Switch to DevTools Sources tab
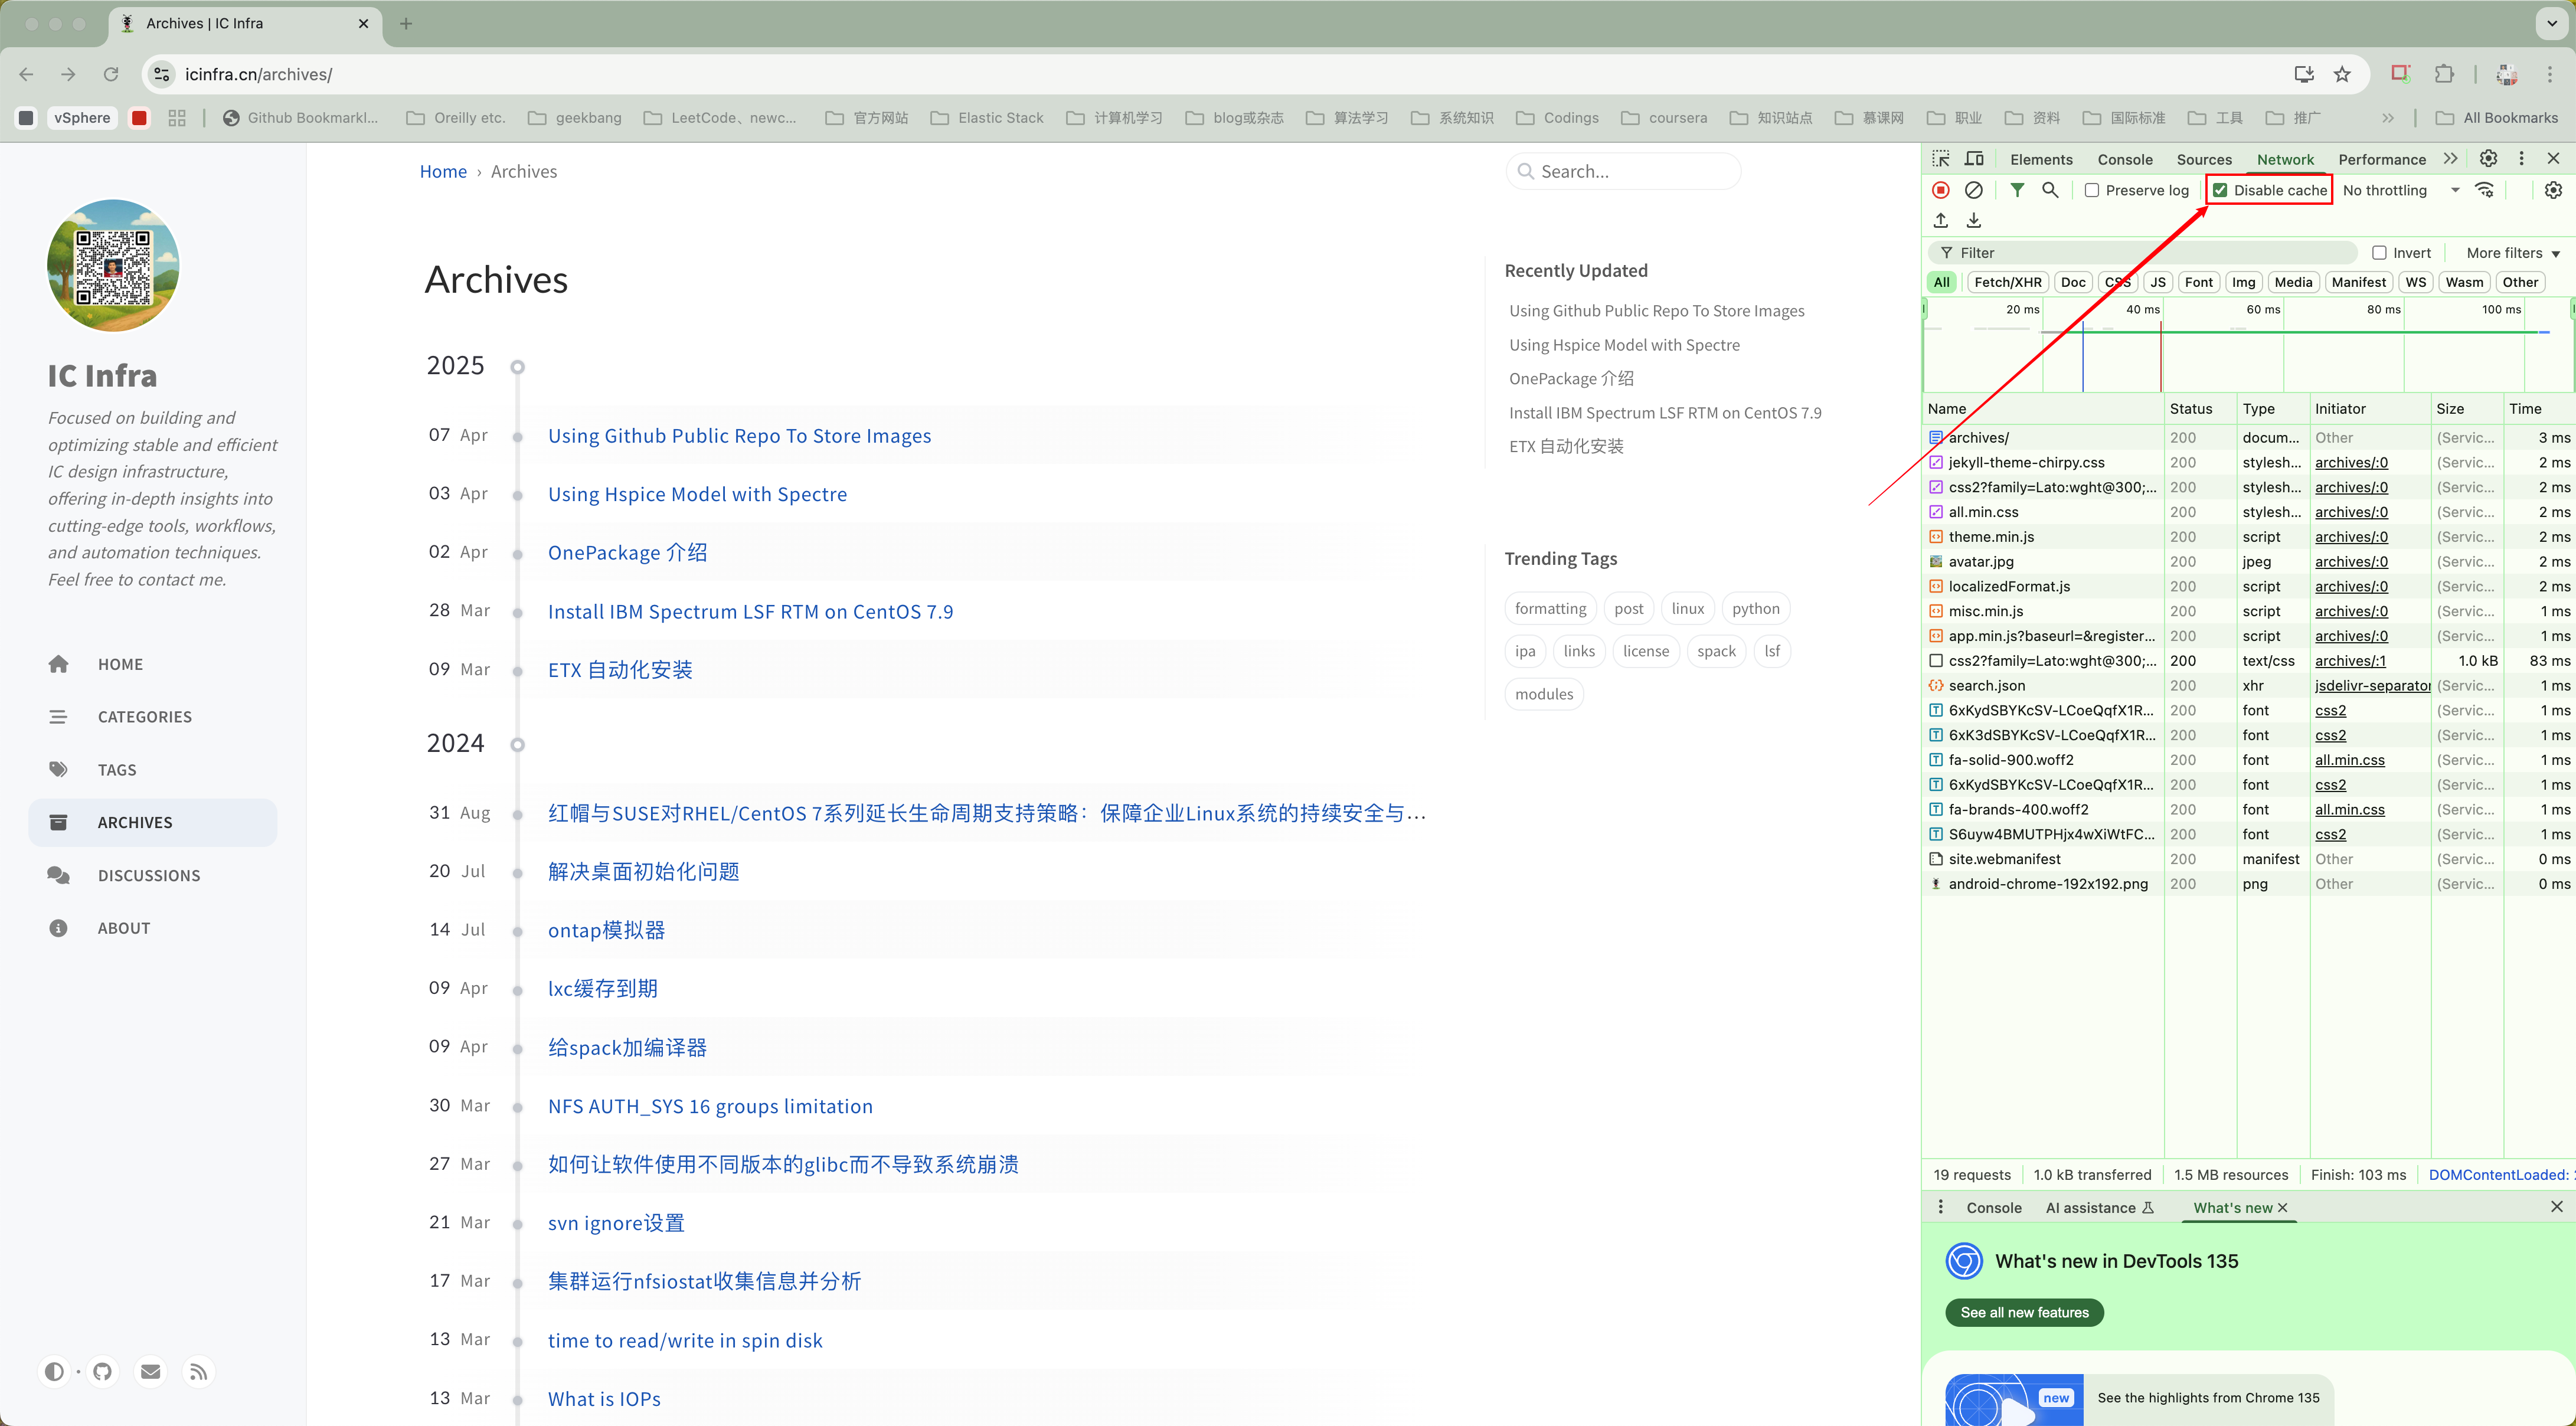2576x1426 pixels. point(2204,159)
